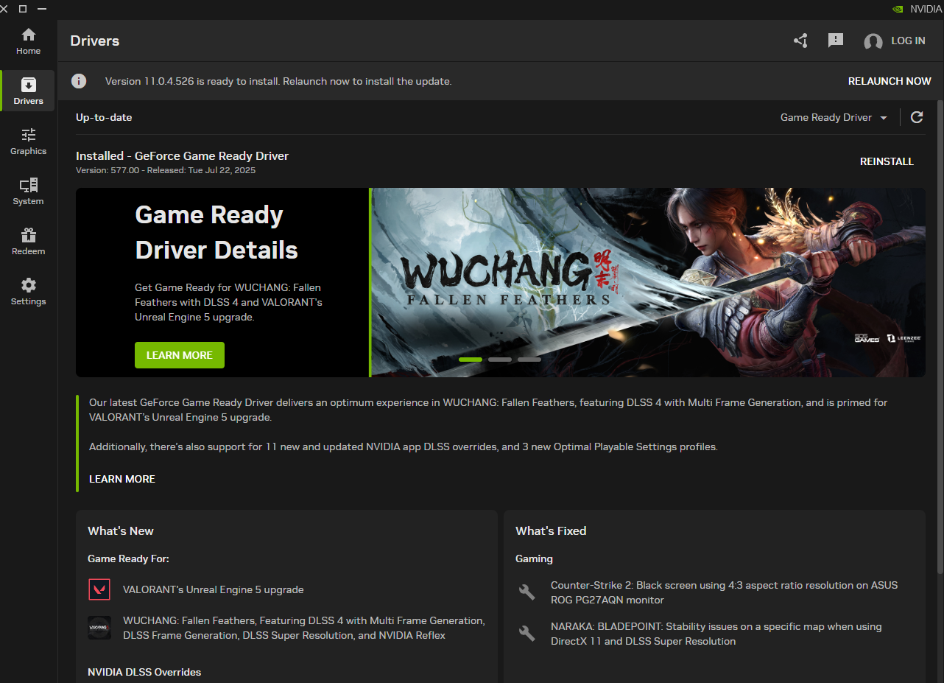The height and width of the screenshot is (683, 944).
Task: Click the share icon in header
Action: pyautogui.click(x=800, y=41)
